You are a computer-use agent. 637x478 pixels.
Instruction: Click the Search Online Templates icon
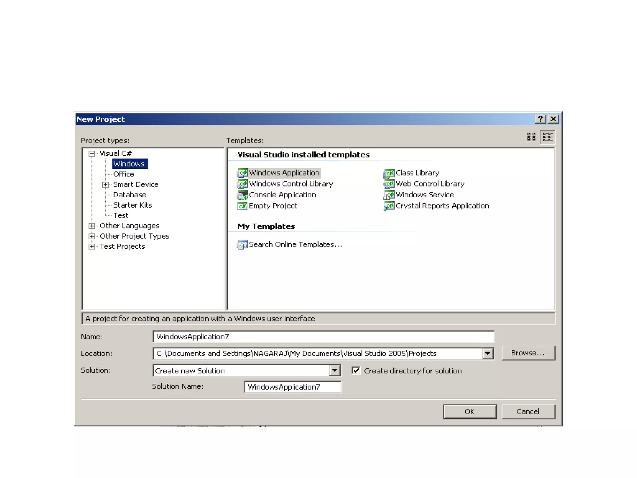pyautogui.click(x=242, y=245)
